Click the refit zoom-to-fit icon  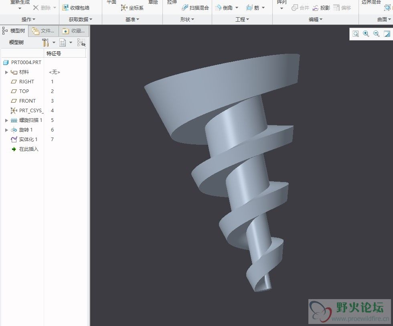(x=355, y=34)
